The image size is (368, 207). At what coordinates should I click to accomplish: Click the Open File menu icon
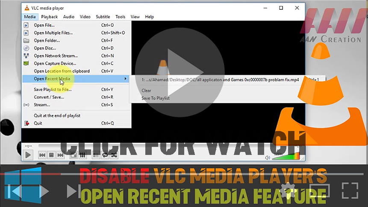pos(26,25)
